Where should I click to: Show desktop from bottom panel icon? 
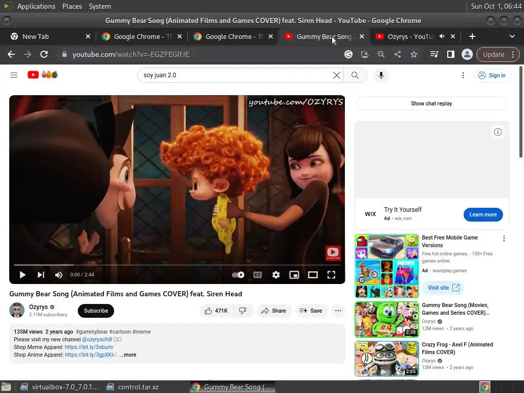click(x=6, y=387)
